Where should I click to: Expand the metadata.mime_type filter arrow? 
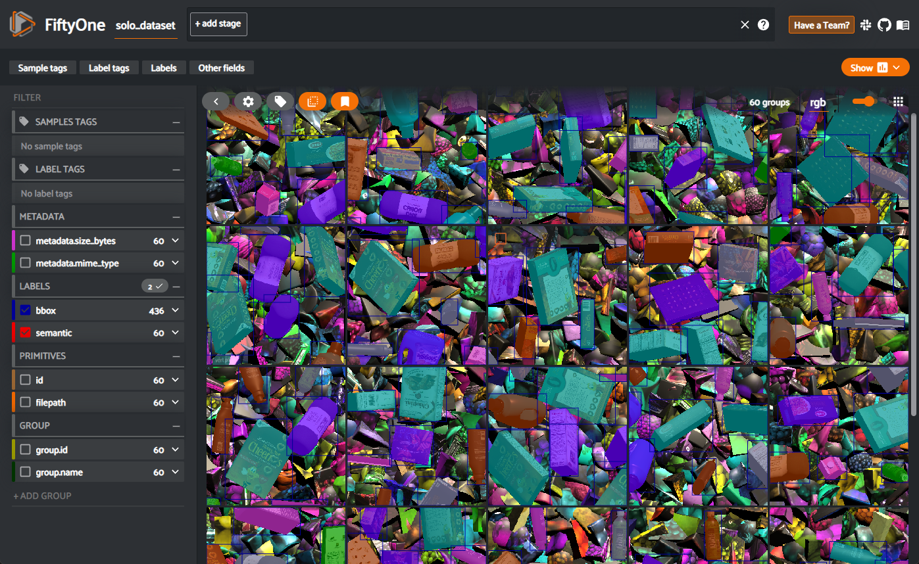point(175,264)
